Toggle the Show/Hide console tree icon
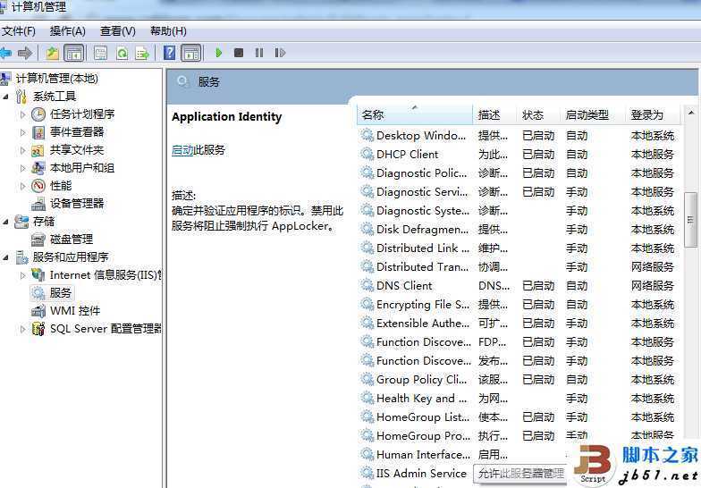 pyautogui.click(x=74, y=54)
